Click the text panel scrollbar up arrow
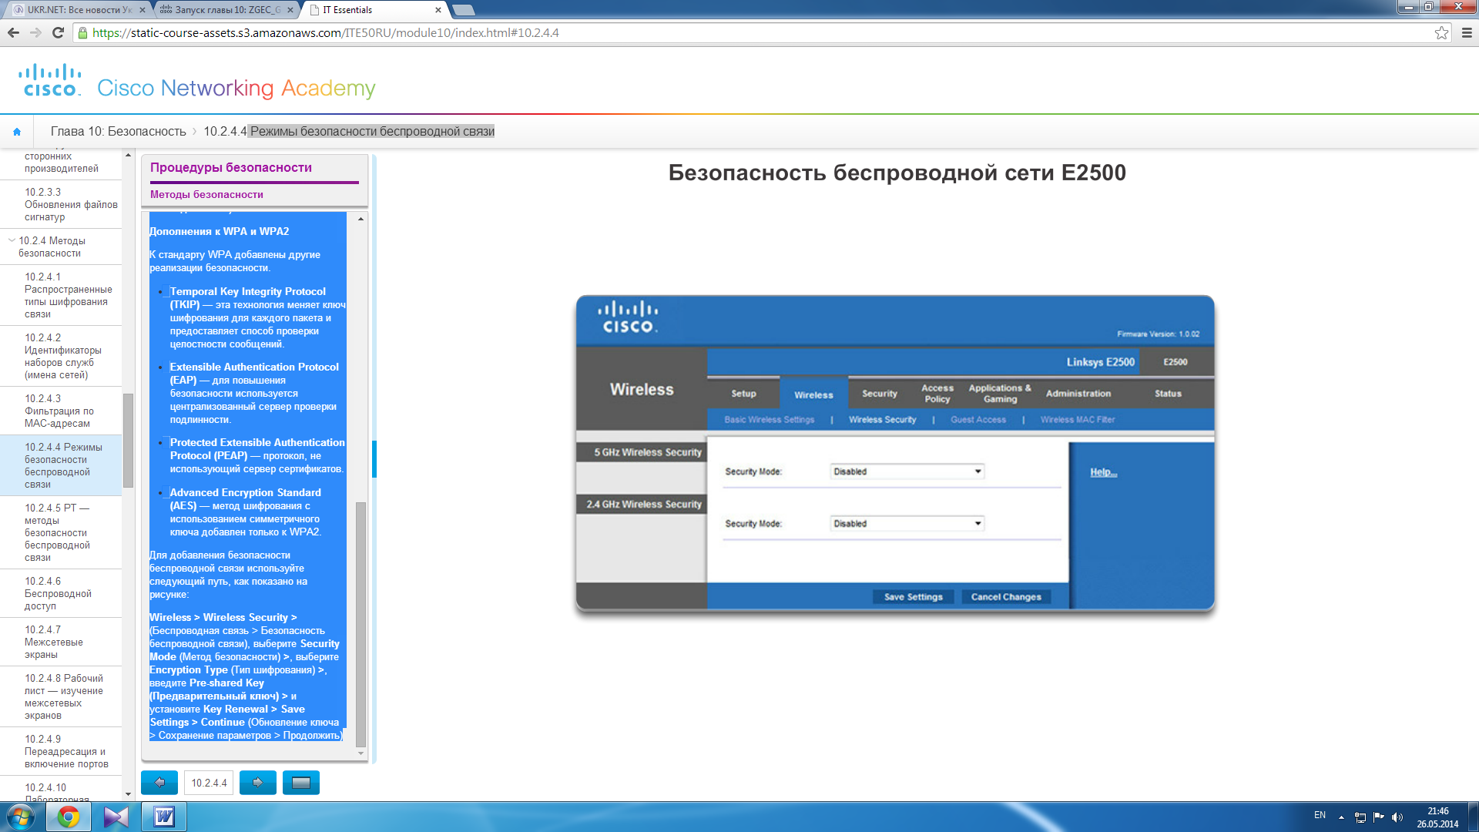 [x=361, y=219]
